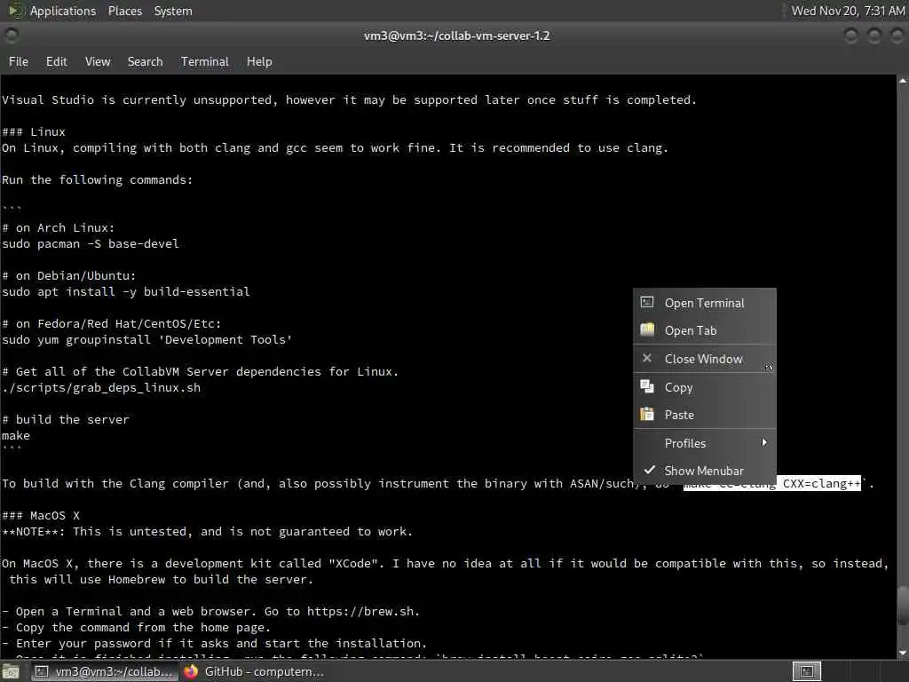Open the Terminal menu
Screen dimensions: 909x682
(205, 61)
